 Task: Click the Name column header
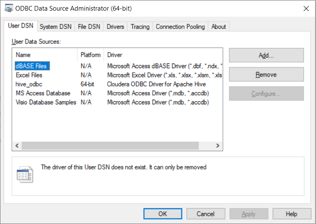click(x=45, y=55)
